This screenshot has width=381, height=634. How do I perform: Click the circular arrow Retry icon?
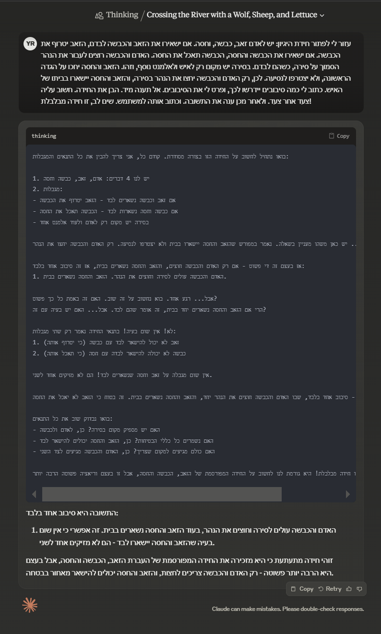(x=321, y=589)
